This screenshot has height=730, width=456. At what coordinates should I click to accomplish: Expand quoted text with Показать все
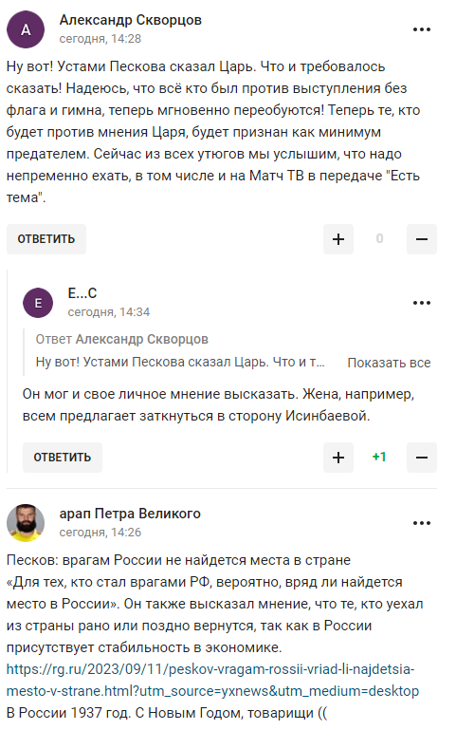click(x=389, y=363)
